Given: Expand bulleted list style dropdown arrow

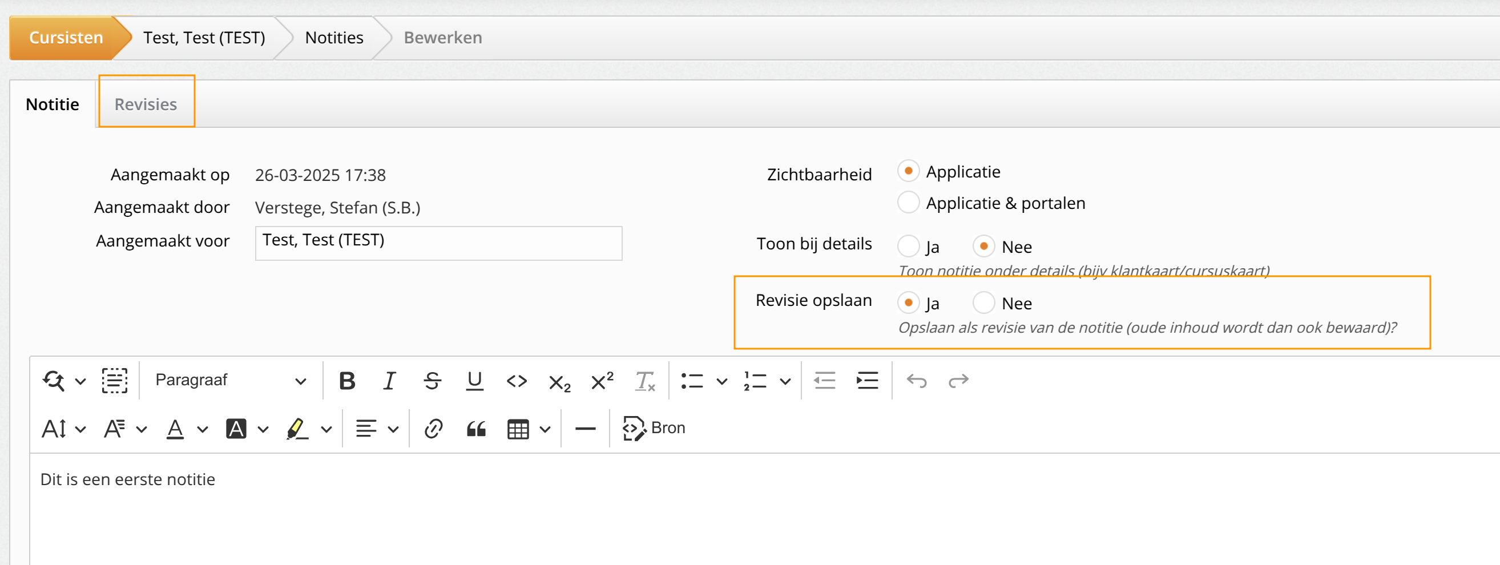Looking at the screenshot, I should [721, 382].
